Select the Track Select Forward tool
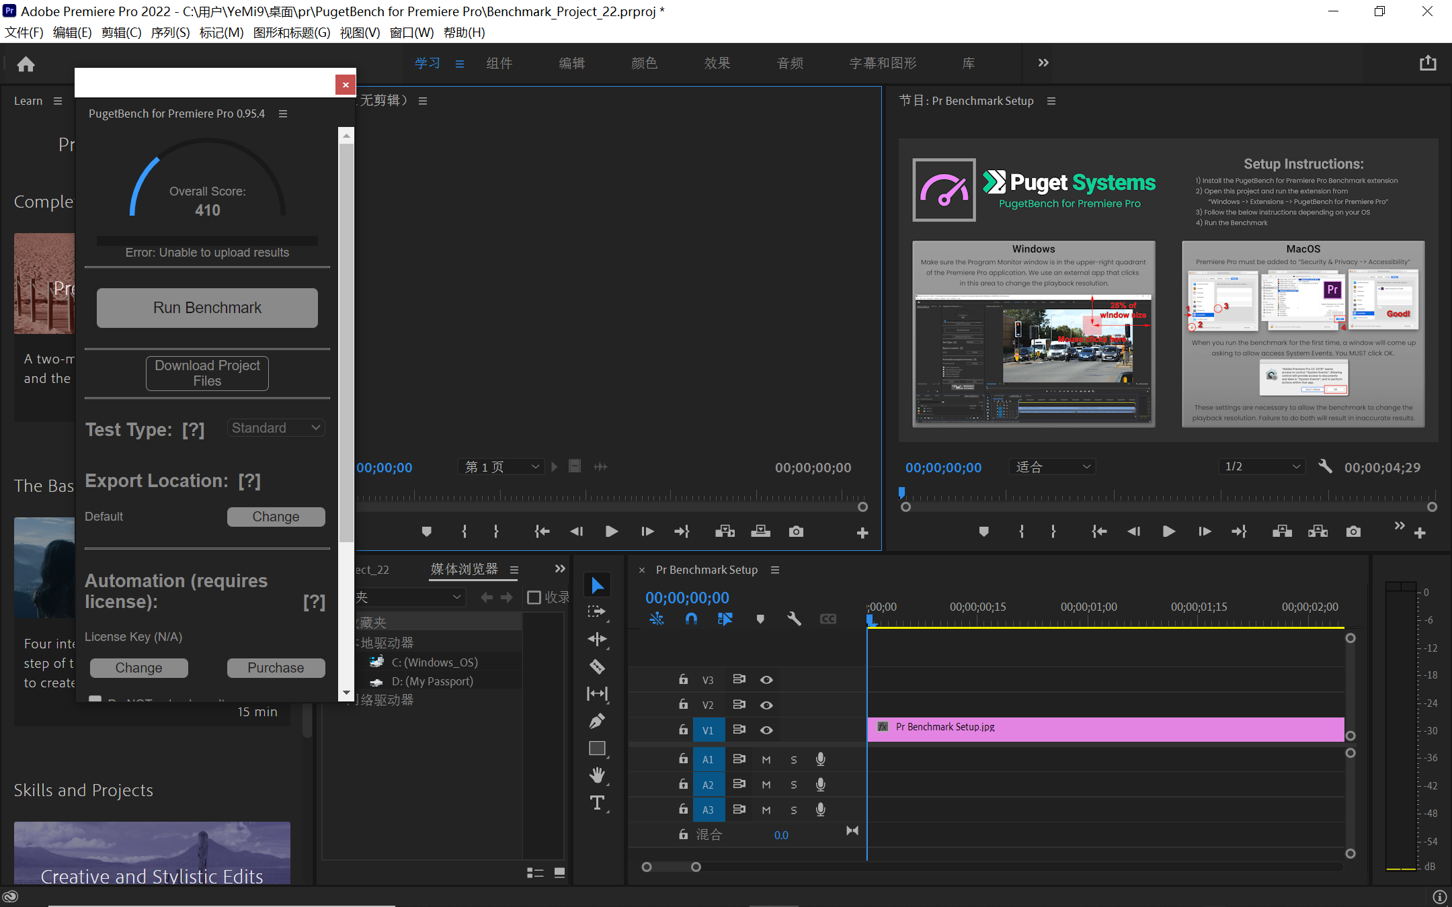This screenshot has width=1452, height=907. point(597,612)
